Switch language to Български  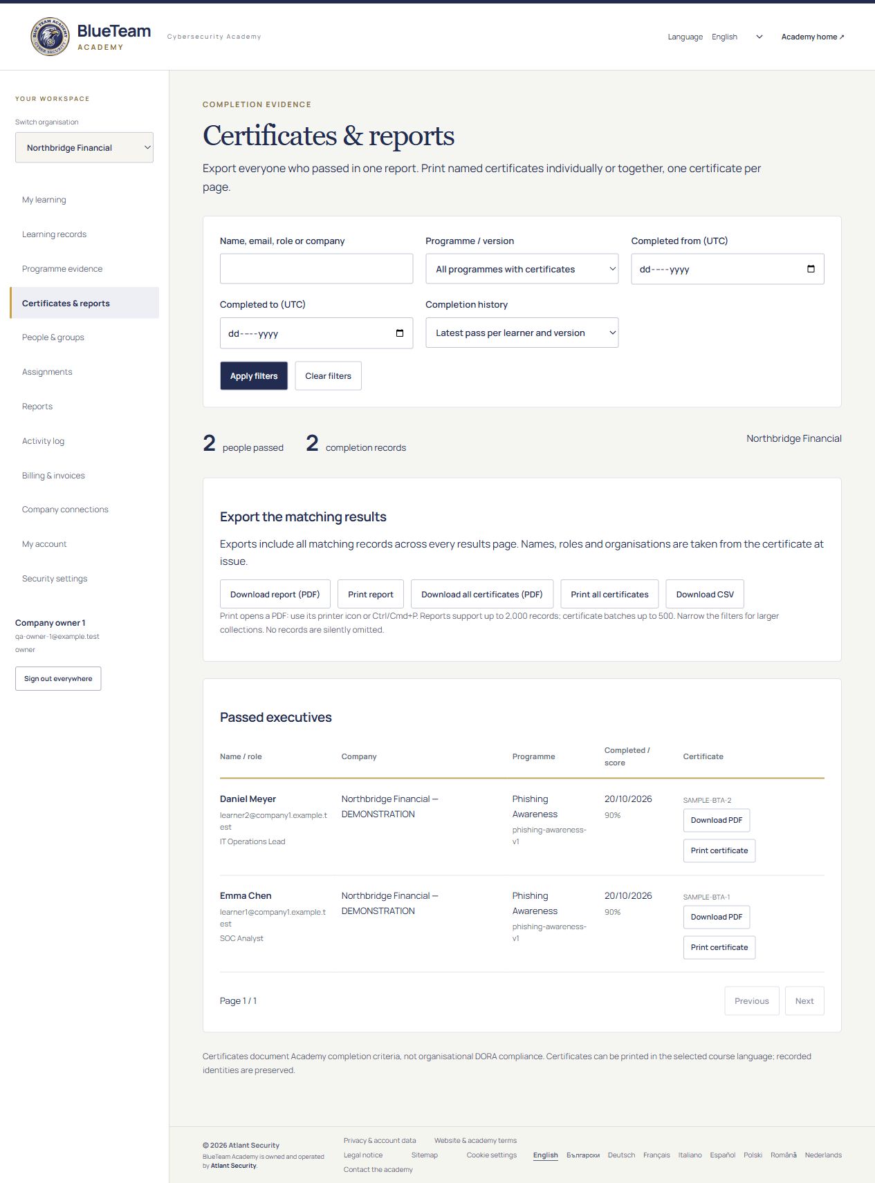coord(583,1155)
